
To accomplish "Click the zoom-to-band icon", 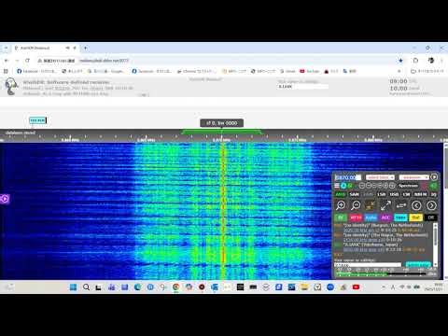I will pos(371,205).
